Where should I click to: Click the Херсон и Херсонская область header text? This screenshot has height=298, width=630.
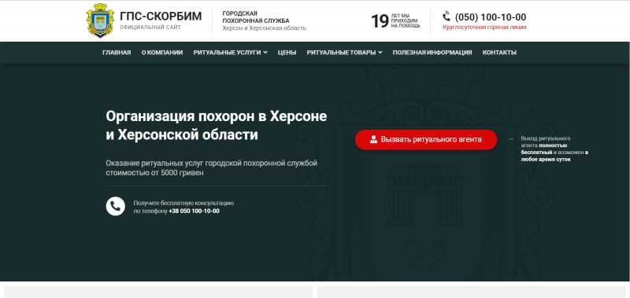point(265,28)
